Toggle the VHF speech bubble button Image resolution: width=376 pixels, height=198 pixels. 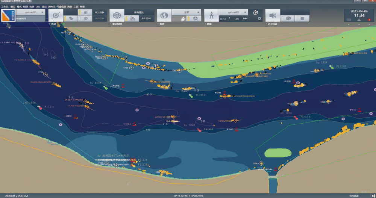288,18
